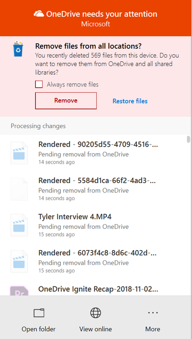
Task: Click Pending removal status under Rendered - 5584d1ca
Action: tap(84, 190)
